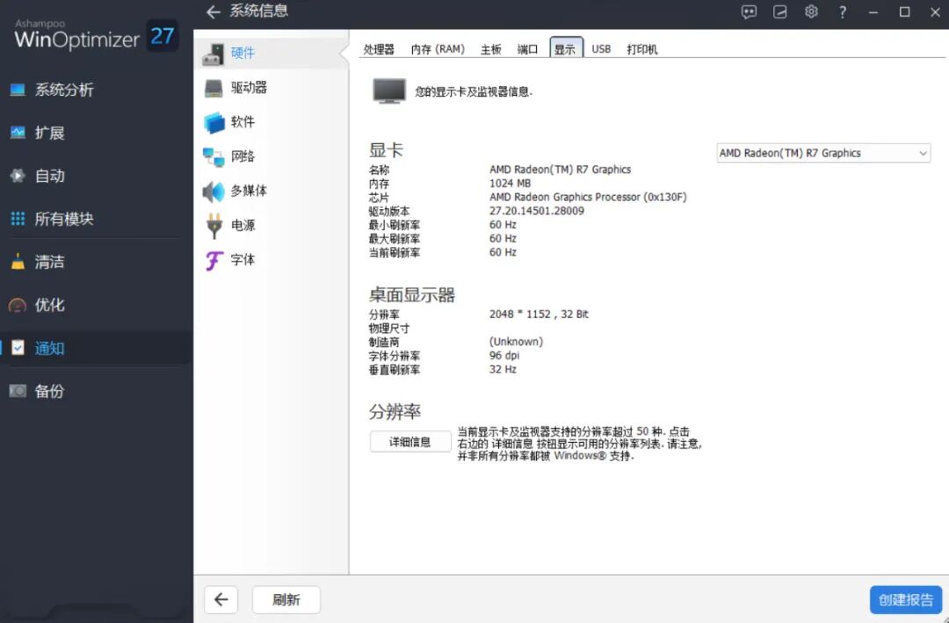Open 扩展 in the sidebar
Image resolution: width=949 pixels, height=623 pixels.
(49, 133)
